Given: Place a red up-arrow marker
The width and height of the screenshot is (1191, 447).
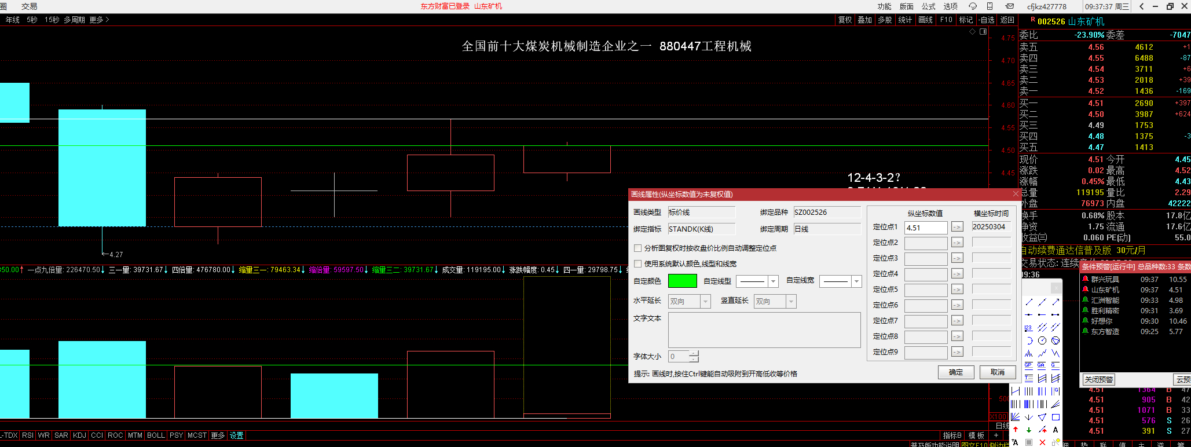Looking at the screenshot, I should coord(1016,430).
